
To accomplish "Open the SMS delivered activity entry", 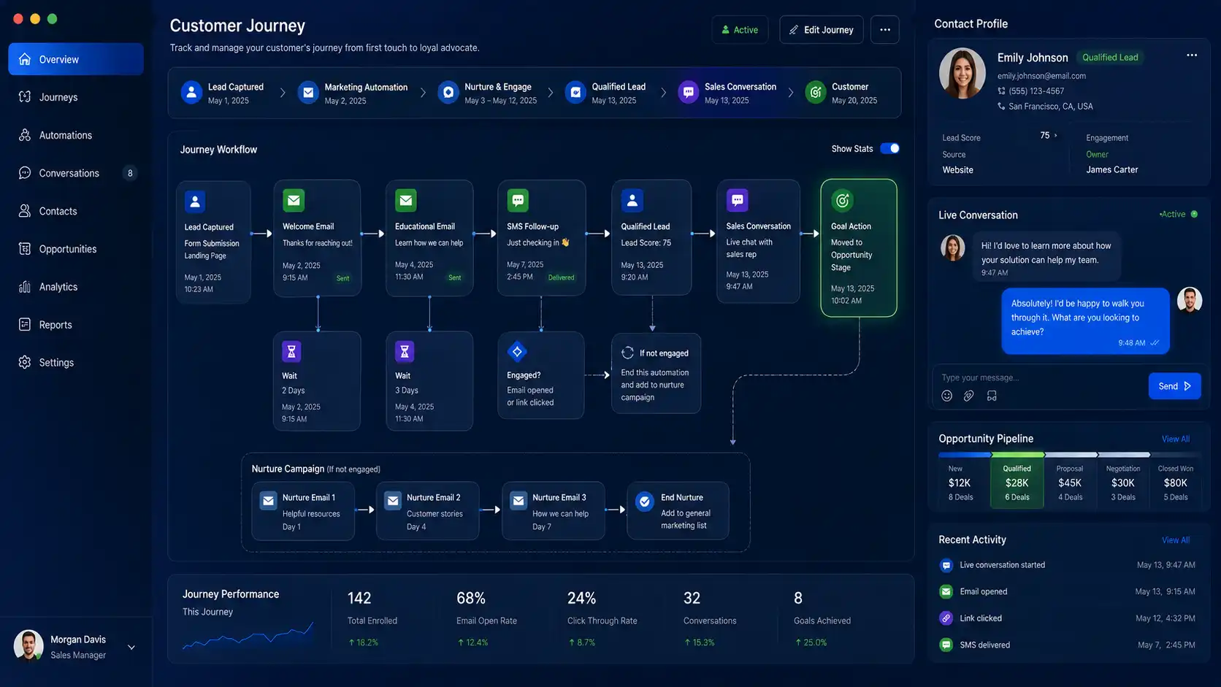I will (x=1067, y=645).
